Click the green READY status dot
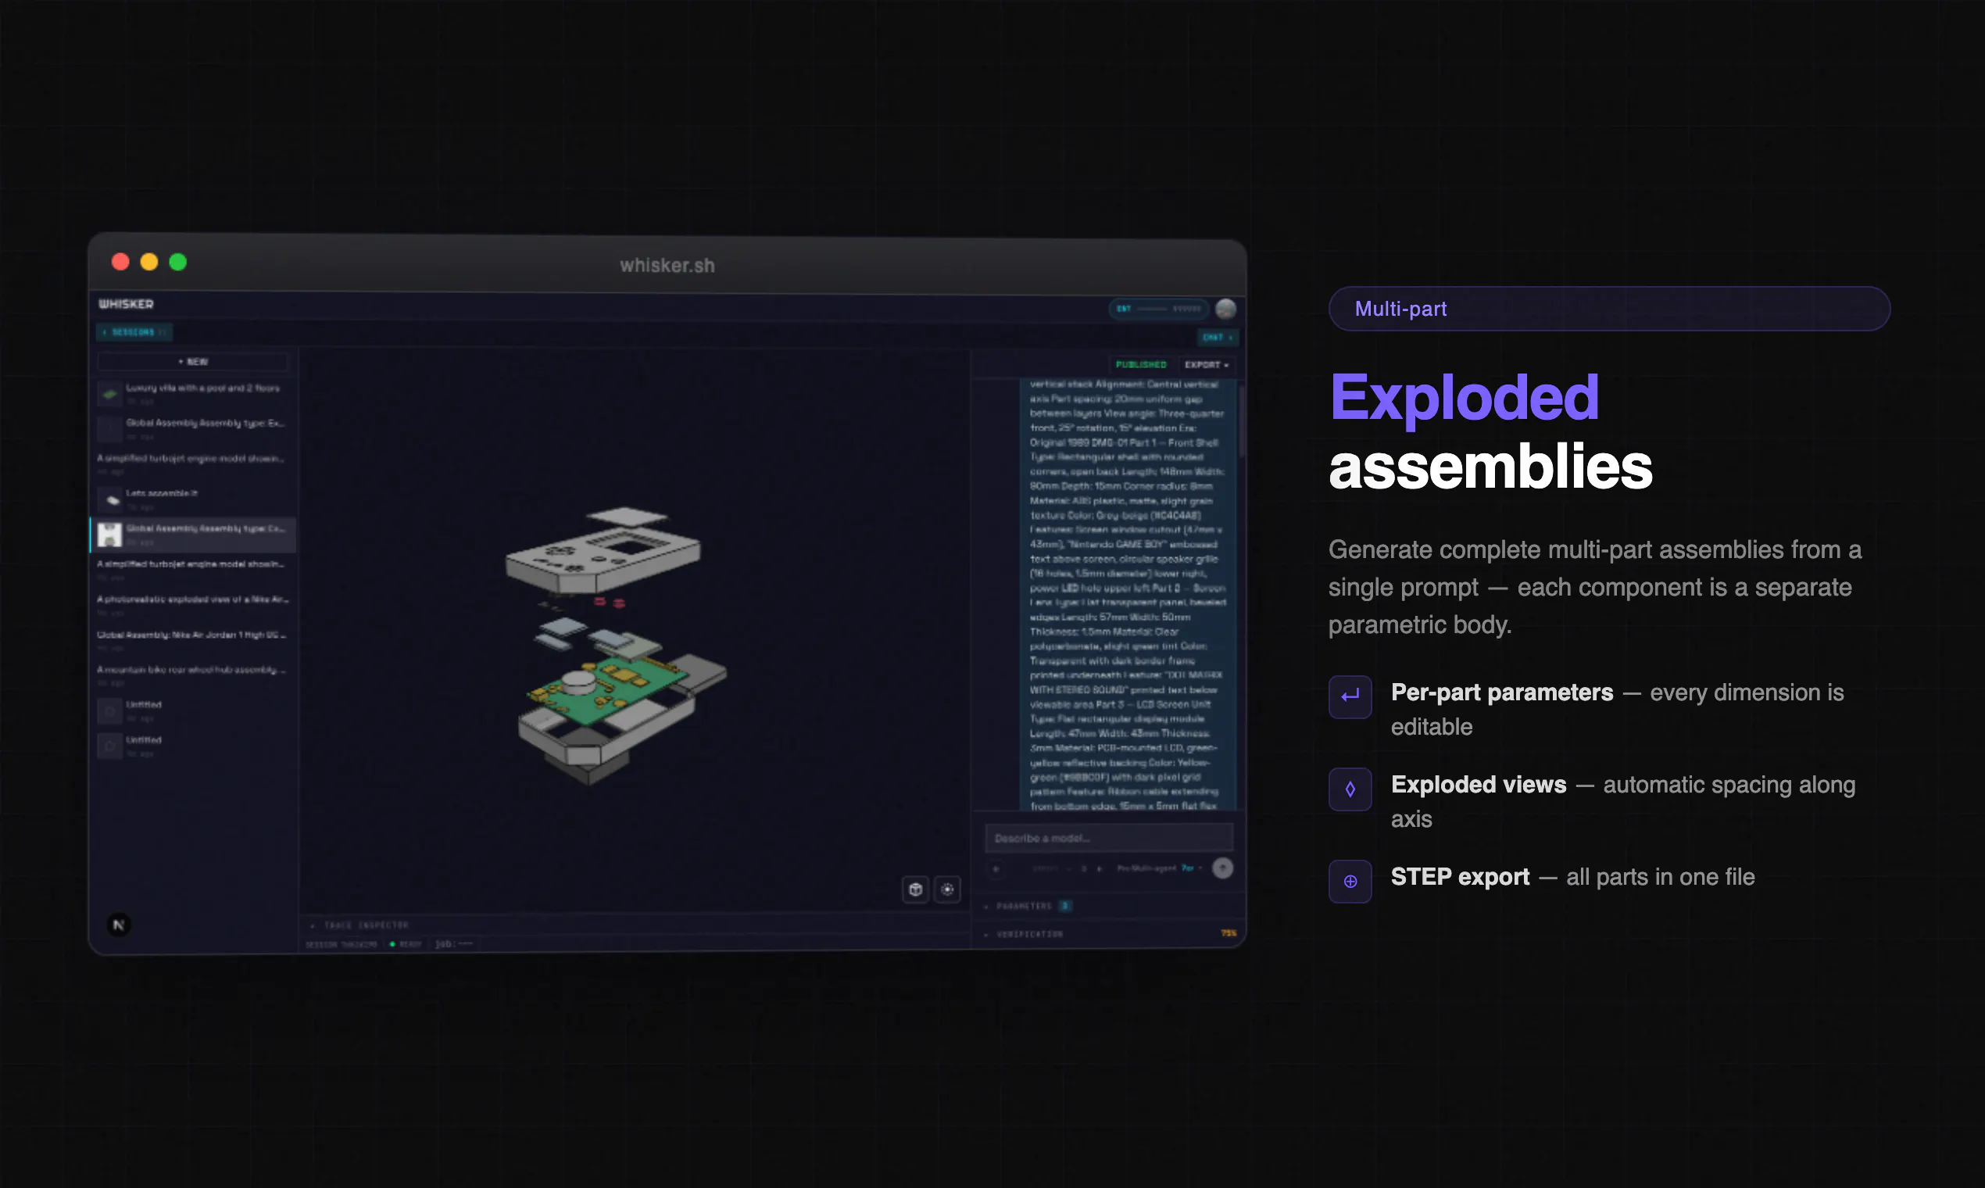 pyautogui.click(x=392, y=944)
